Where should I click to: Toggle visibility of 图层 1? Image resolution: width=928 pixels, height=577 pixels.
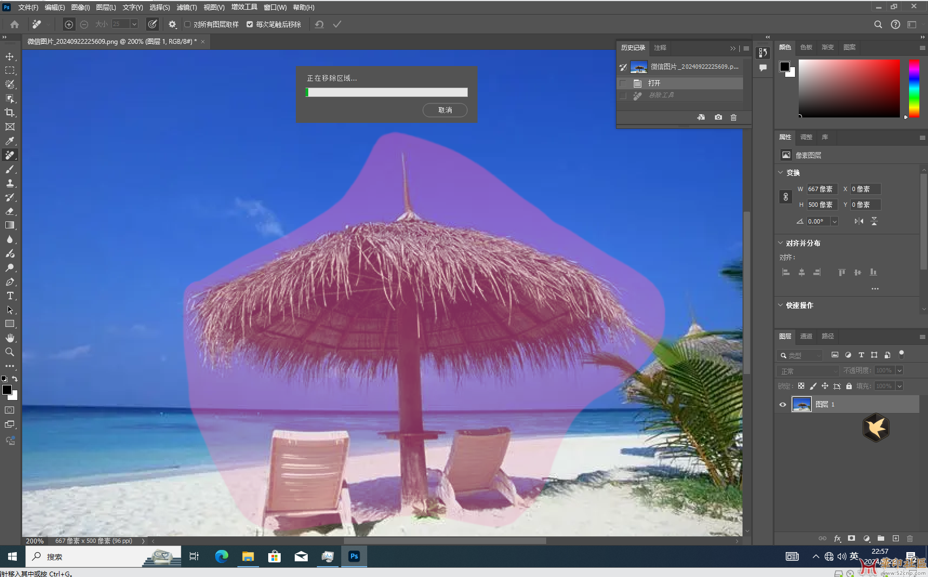pos(783,404)
